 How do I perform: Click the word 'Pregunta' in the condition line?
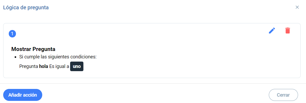pos(29,67)
